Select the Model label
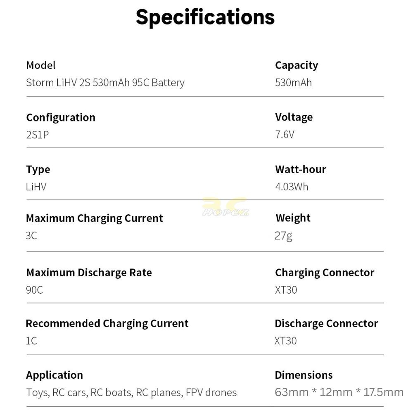The height and width of the screenshot is (413, 413). (x=41, y=65)
